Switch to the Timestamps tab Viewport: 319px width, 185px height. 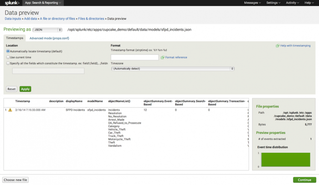click(15, 38)
